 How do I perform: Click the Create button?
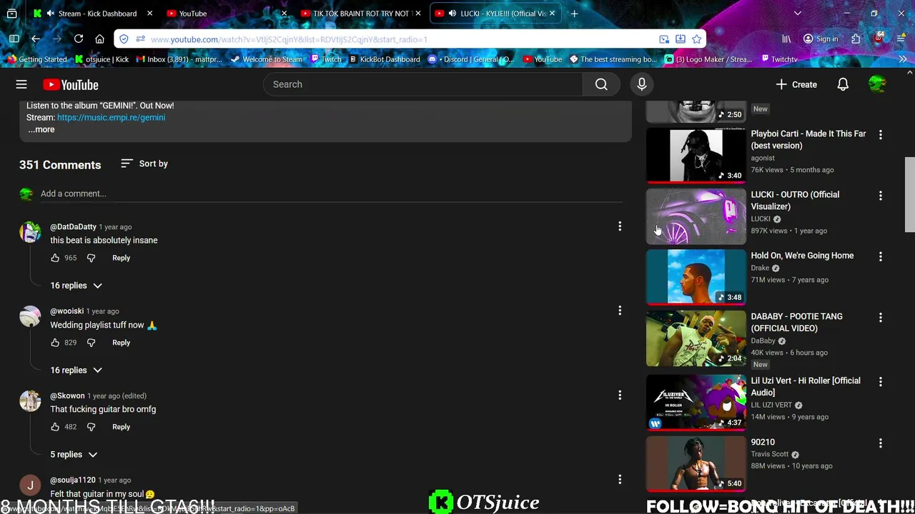tap(796, 84)
